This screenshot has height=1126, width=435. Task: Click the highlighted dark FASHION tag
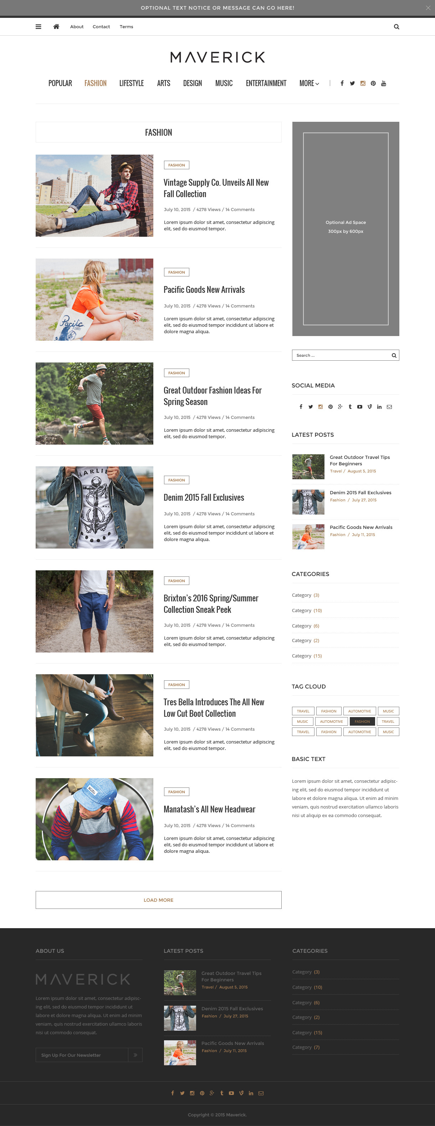coord(362,722)
